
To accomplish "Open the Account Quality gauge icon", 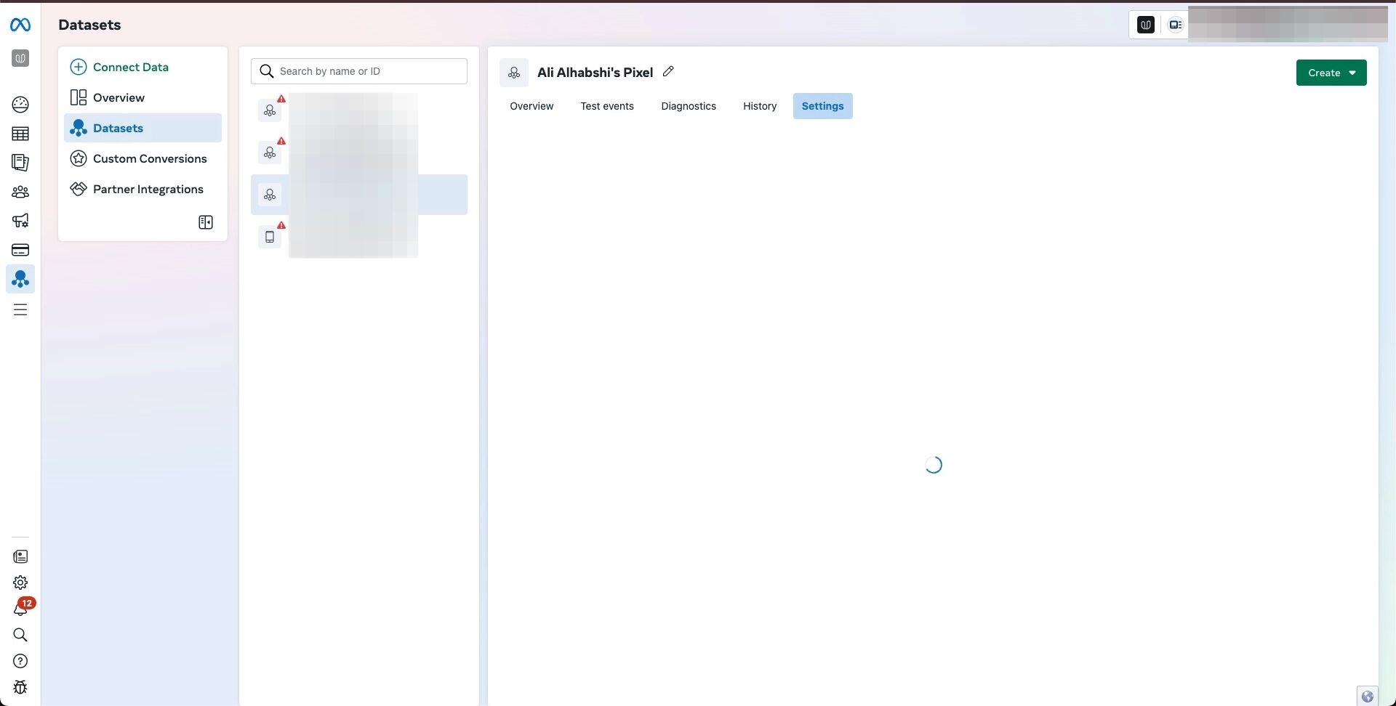I will 20,105.
